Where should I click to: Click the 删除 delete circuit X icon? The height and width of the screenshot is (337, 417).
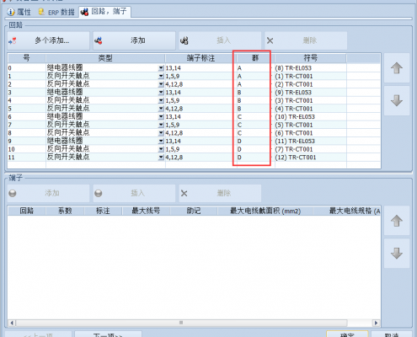270,40
